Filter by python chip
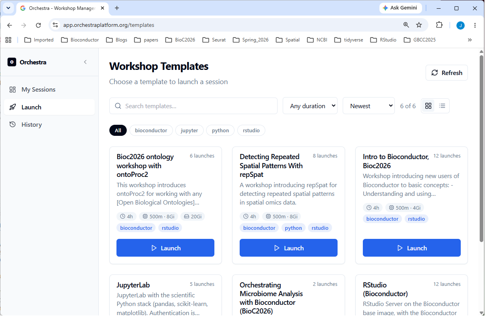 [220, 130]
